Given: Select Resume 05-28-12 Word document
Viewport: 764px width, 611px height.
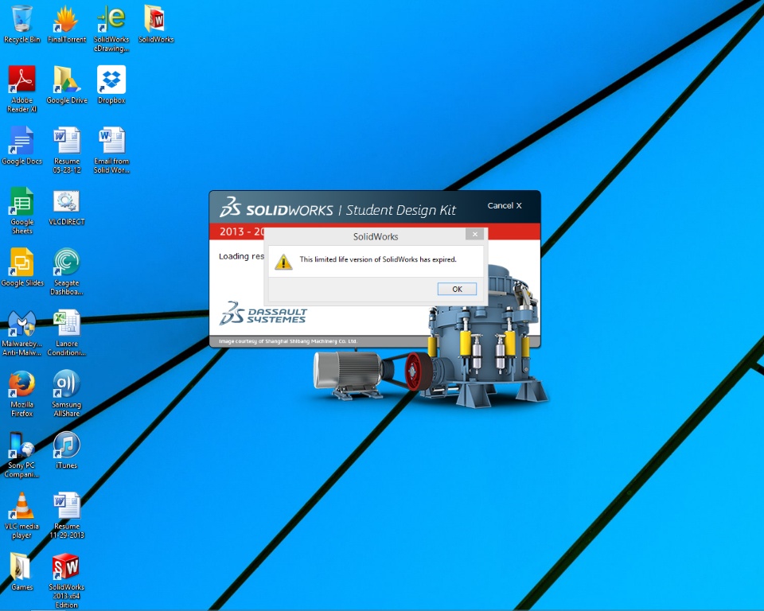Looking at the screenshot, I should point(67,150).
